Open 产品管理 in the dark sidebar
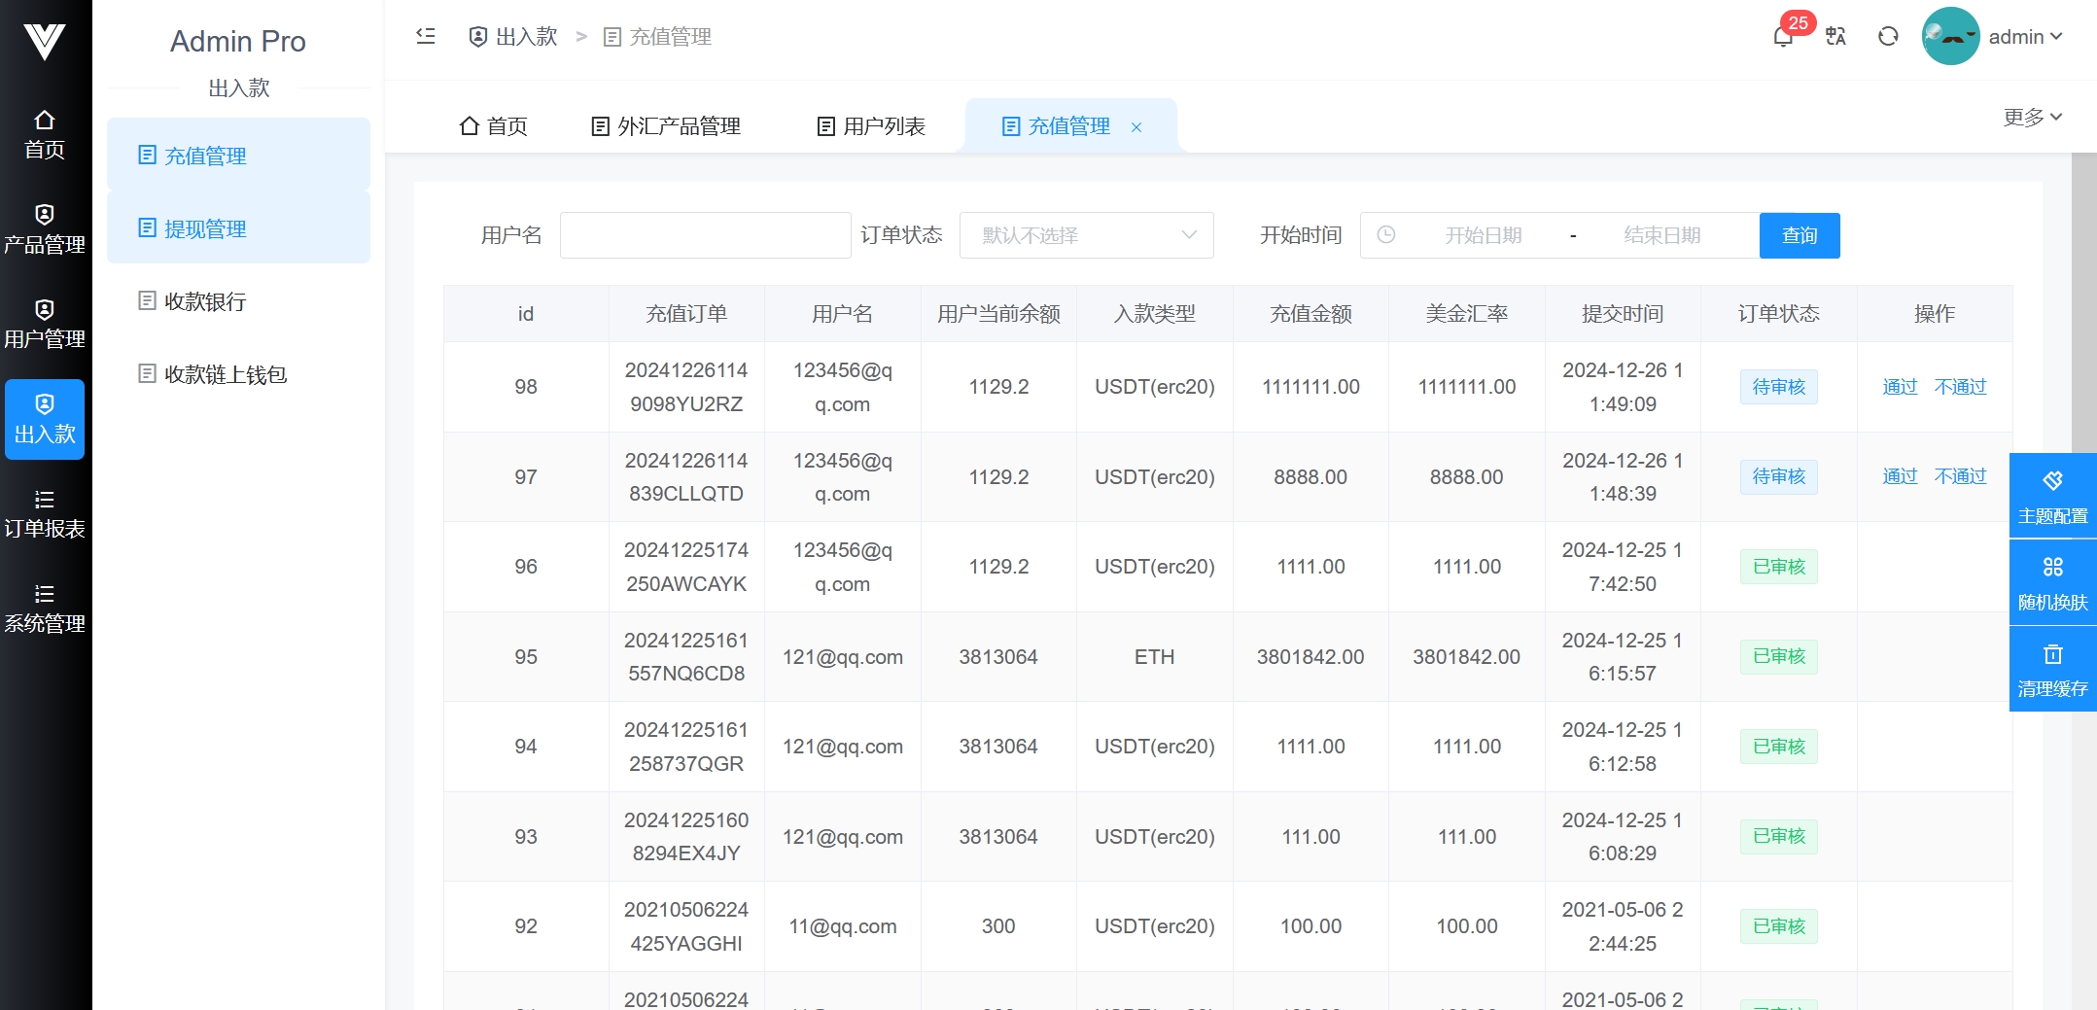The height and width of the screenshot is (1010, 2097). (x=45, y=229)
